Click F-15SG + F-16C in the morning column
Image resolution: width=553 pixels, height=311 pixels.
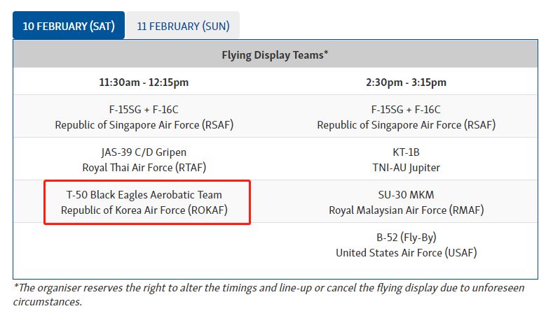pos(144,110)
